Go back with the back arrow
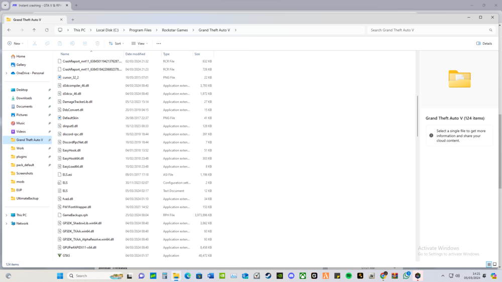Viewport: 502px width, 282px height. click(9, 30)
